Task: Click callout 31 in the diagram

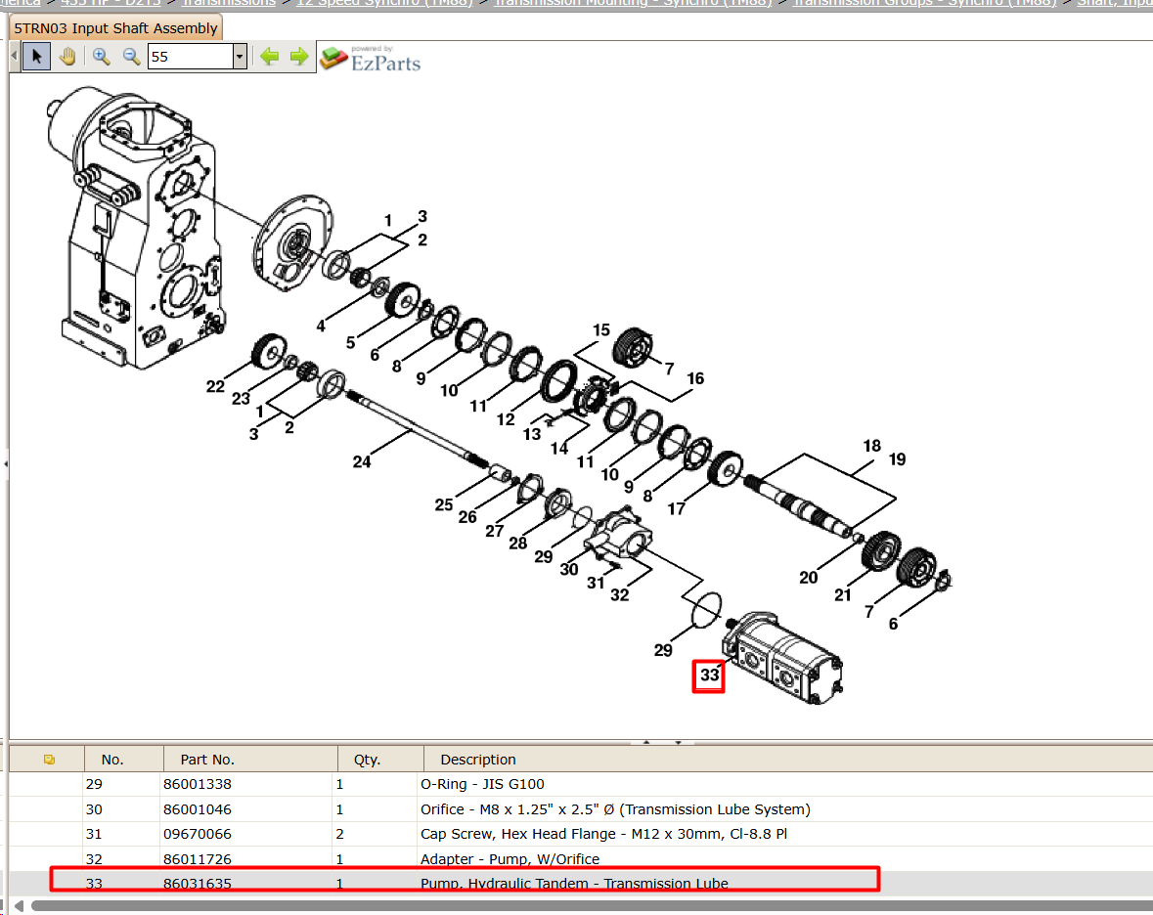Action: (x=595, y=583)
